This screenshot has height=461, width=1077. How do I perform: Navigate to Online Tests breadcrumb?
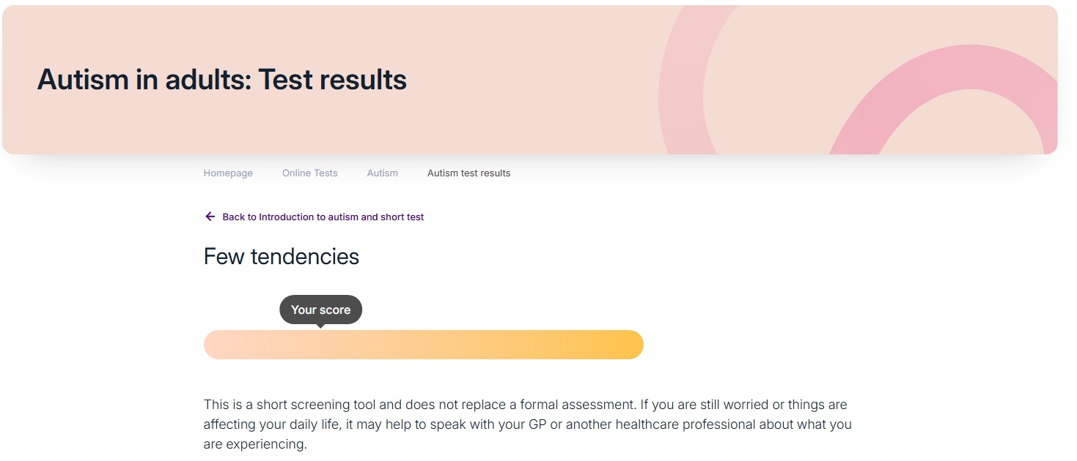pos(309,173)
